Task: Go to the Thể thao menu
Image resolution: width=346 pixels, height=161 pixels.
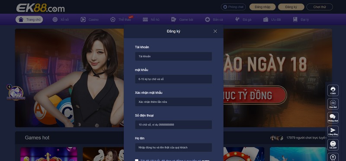Action: pyautogui.click(x=121, y=19)
